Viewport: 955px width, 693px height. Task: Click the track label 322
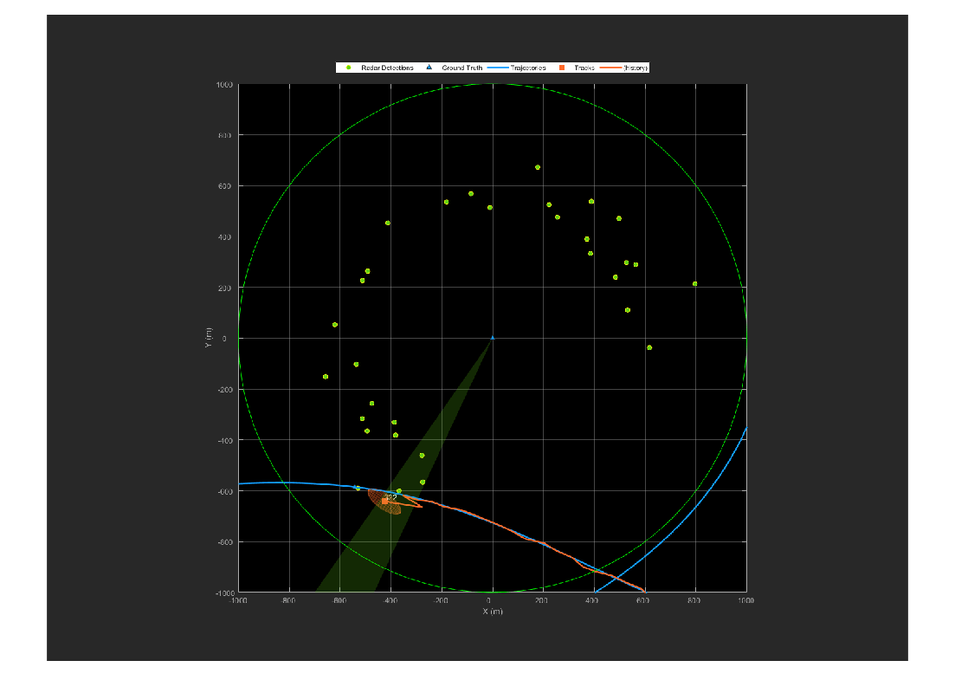(x=390, y=497)
